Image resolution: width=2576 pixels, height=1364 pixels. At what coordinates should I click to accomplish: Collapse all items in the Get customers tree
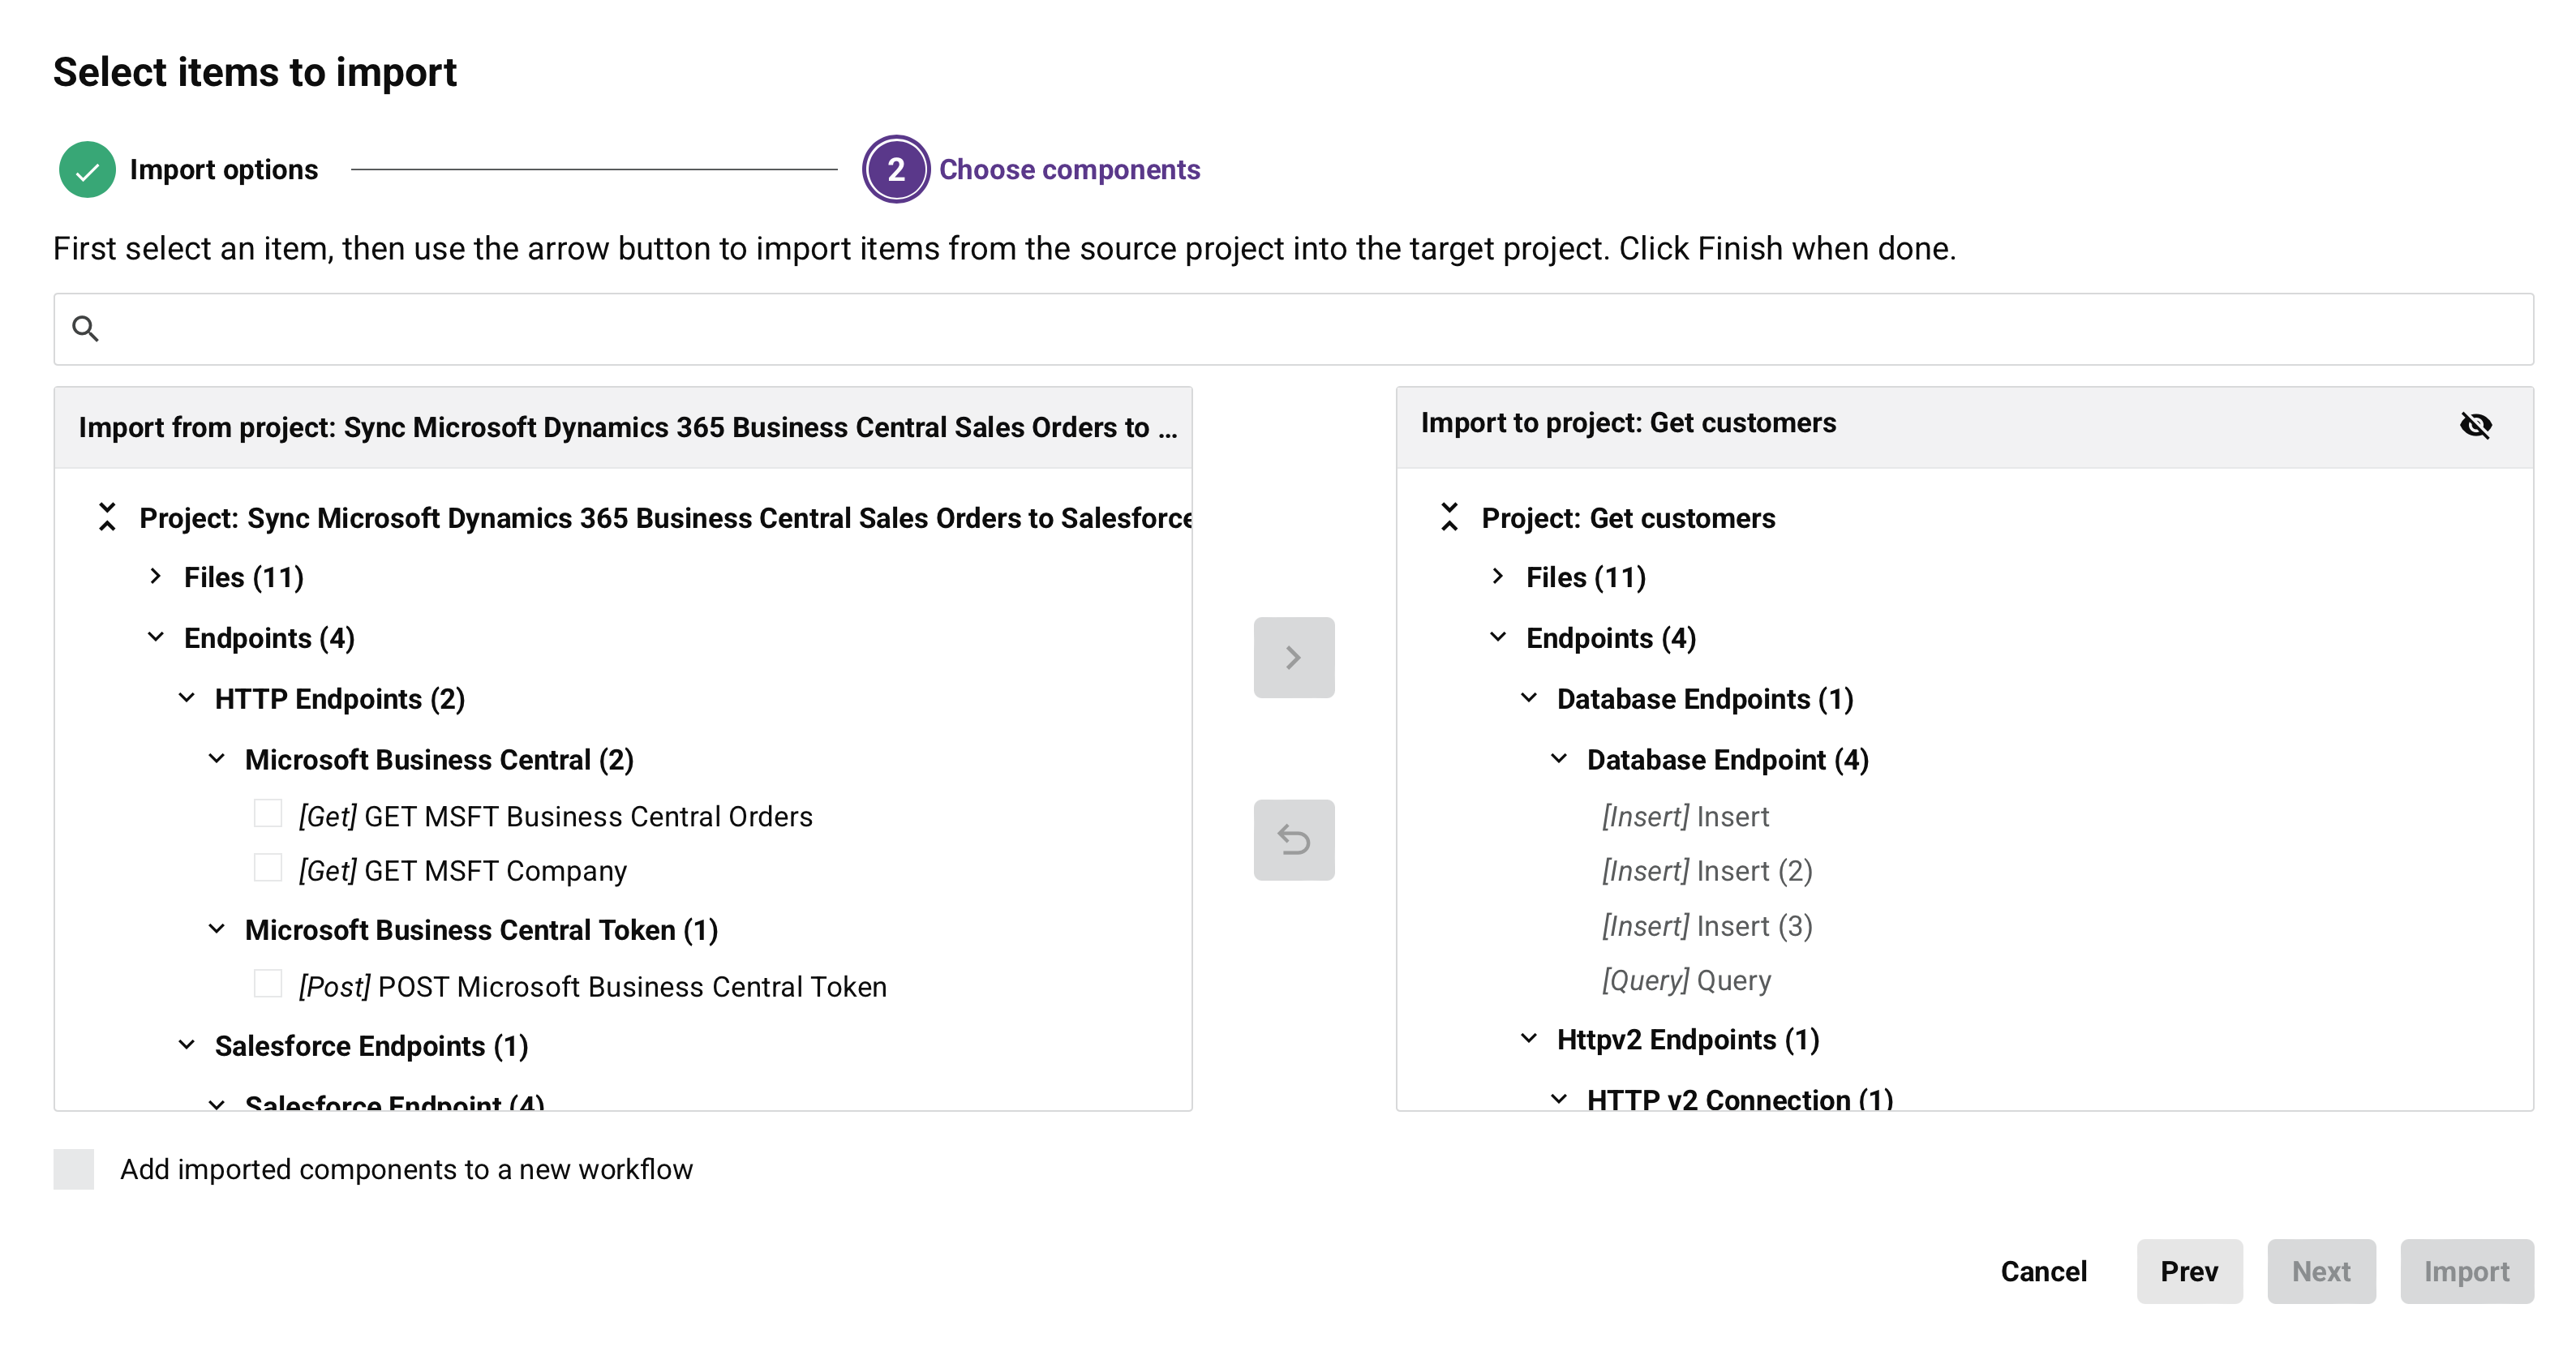[x=1451, y=517]
